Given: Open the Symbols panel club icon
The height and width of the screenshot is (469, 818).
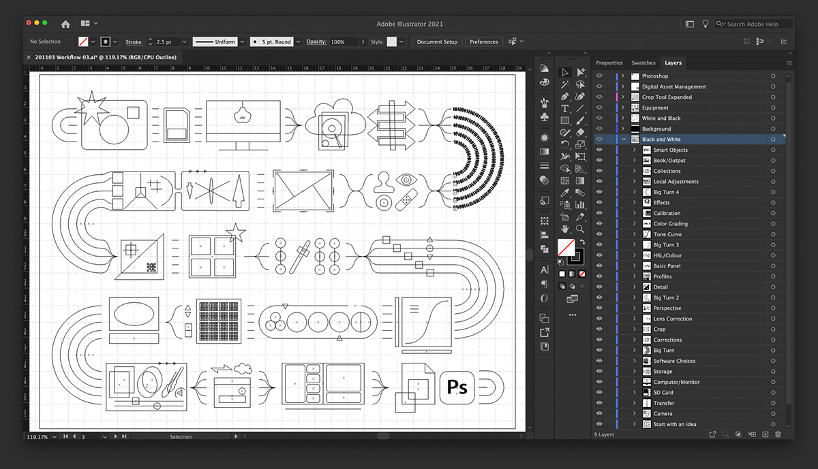Looking at the screenshot, I should (544, 117).
